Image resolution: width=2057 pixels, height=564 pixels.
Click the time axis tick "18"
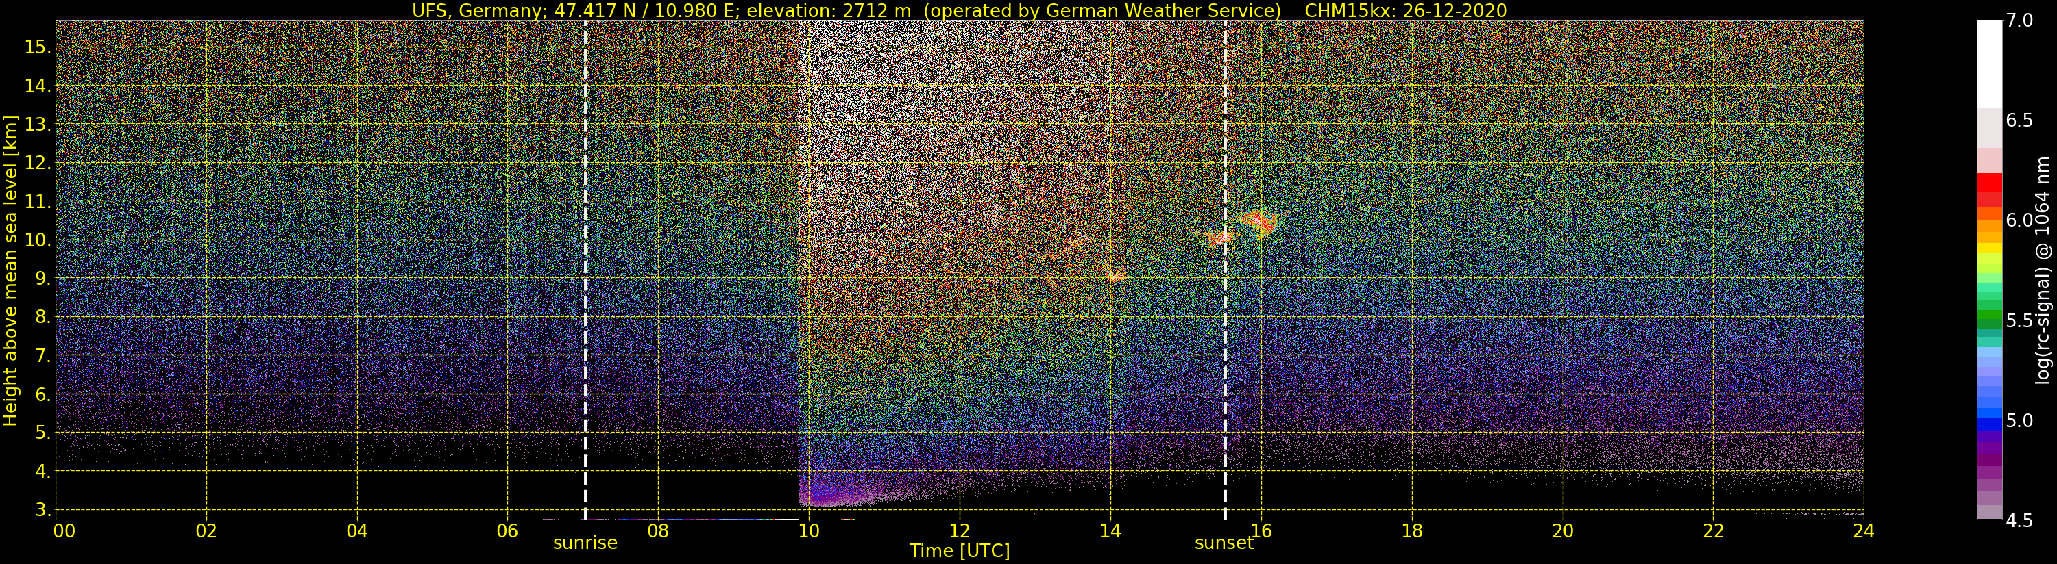click(x=1412, y=531)
